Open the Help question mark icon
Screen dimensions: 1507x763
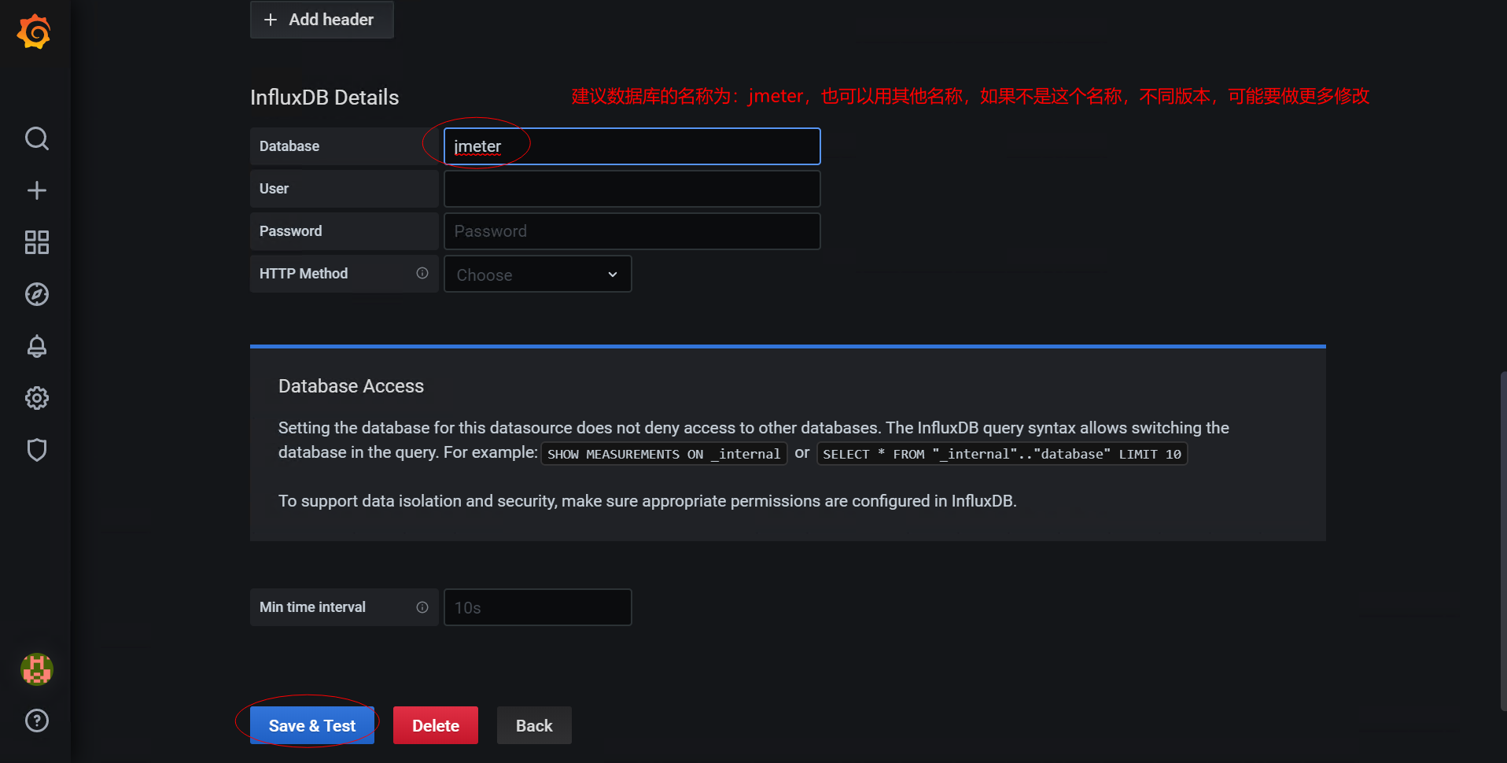coord(36,721)
